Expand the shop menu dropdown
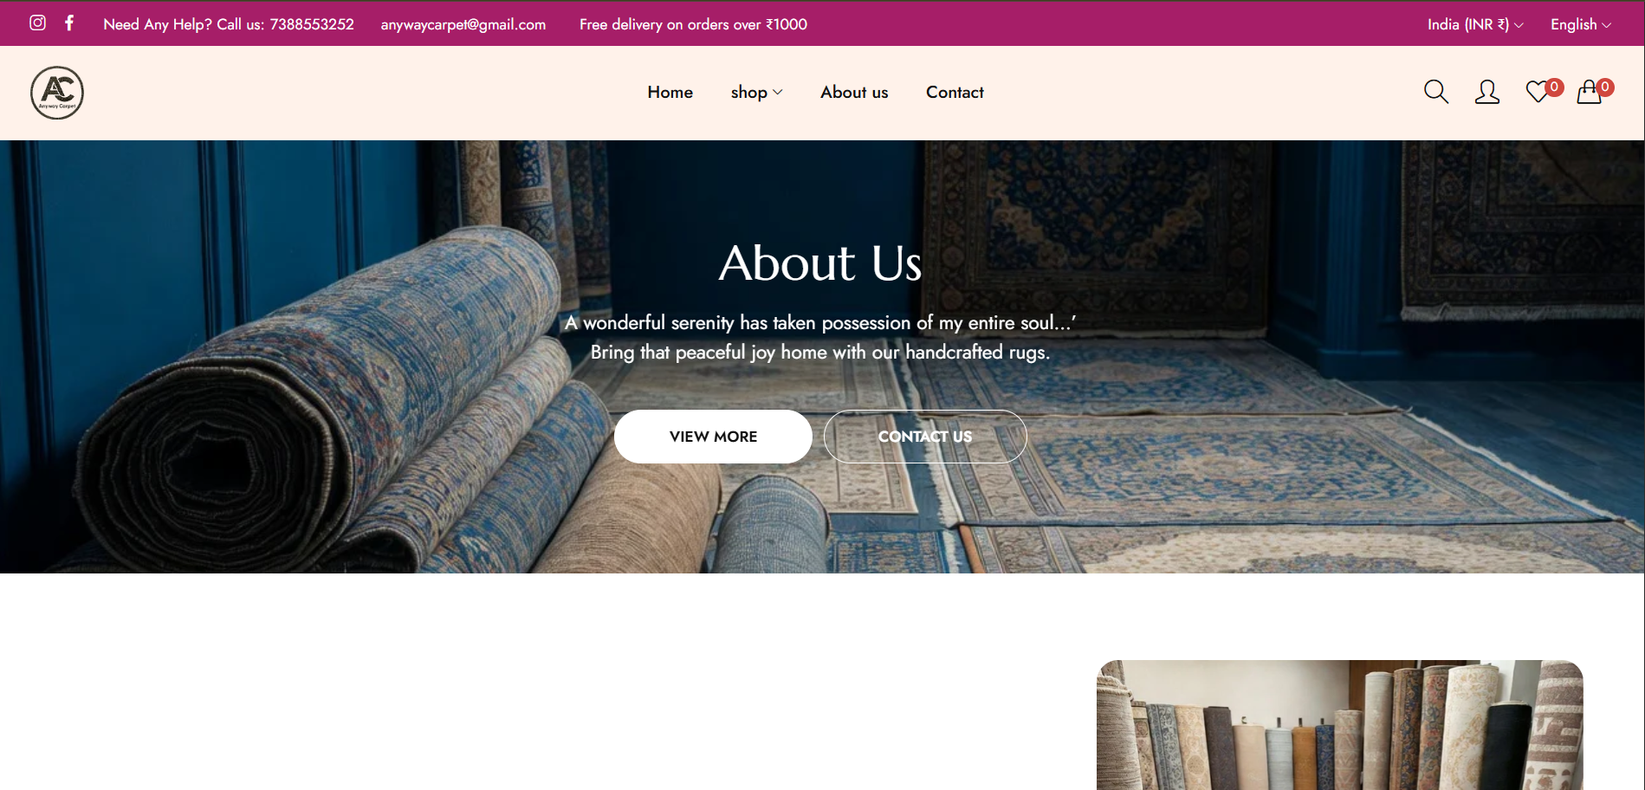The width and height of the screenshot is (1645, 790). click(756, 92)
